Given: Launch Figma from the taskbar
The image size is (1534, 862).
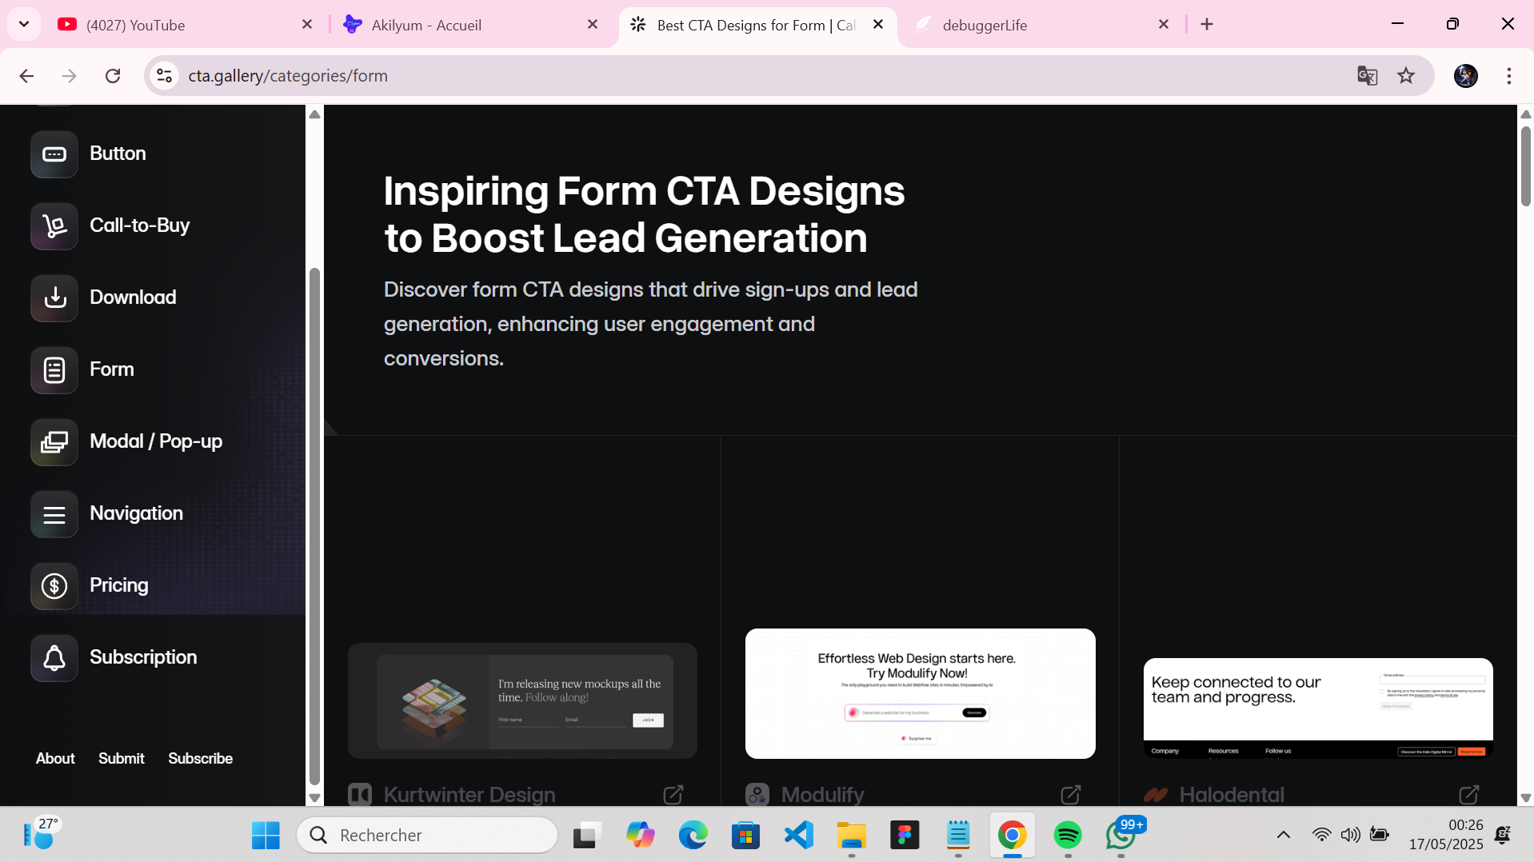Looking at the screenshot, I should (x=905, y=836).
